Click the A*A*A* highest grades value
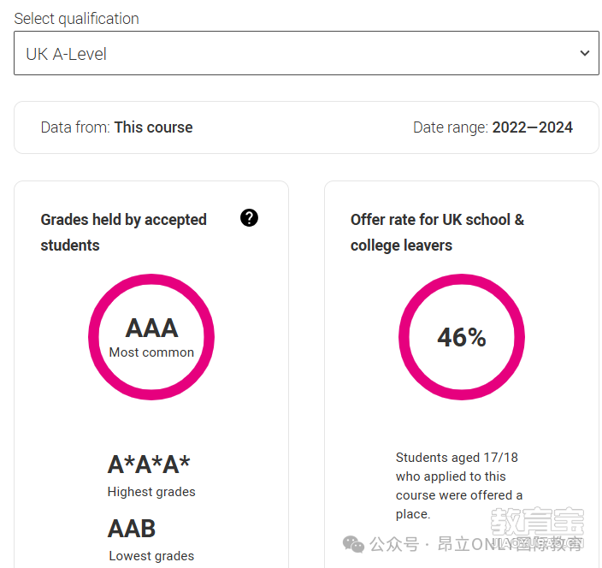 (x=149, y=464)
